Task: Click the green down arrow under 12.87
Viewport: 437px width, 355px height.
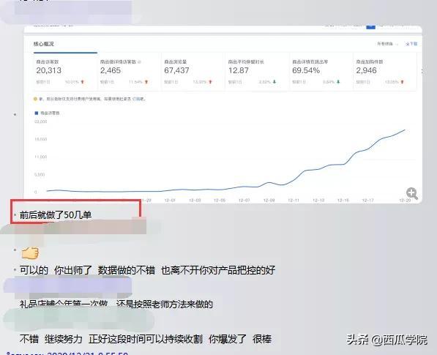Action: pos(274,82)
